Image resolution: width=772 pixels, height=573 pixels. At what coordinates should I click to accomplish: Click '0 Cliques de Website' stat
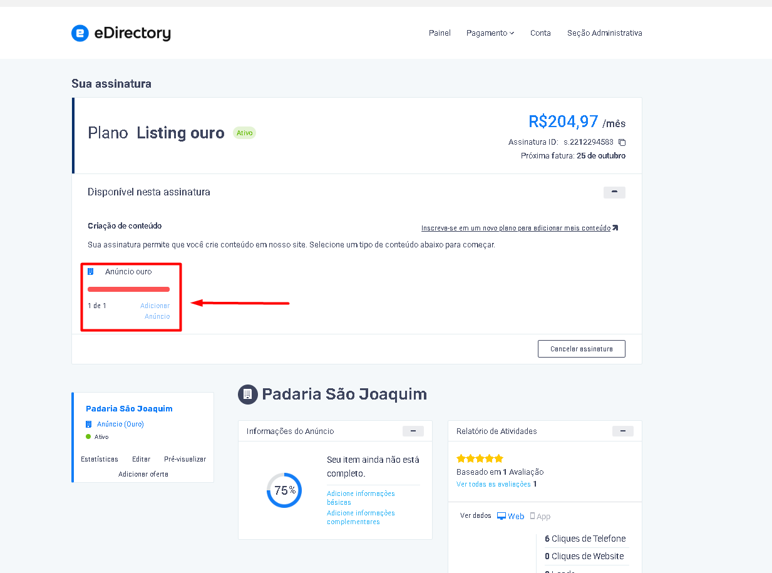click(x=584, y=556)
